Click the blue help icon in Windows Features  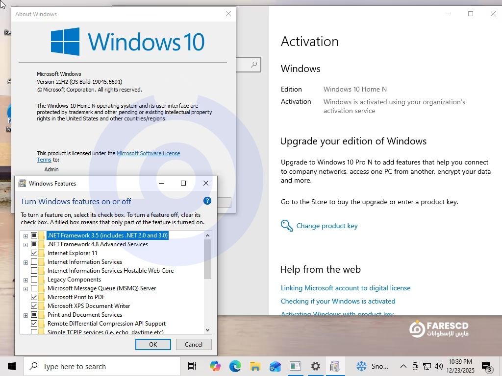point(207,201)
